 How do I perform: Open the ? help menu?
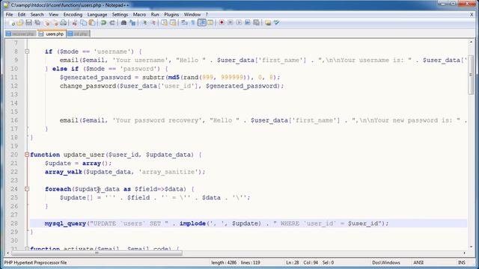coord(207,14)
